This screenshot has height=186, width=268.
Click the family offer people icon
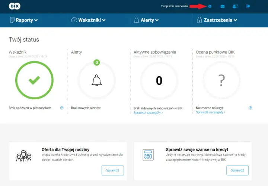pyautogui.click(x=23, y=156)
